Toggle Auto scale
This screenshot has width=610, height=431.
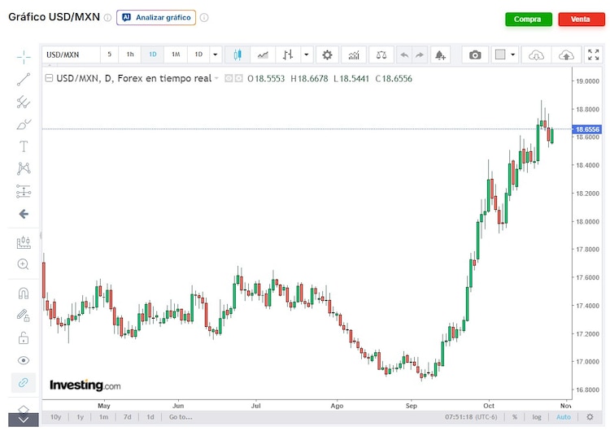pyautogui.click(x=564, y=417)
